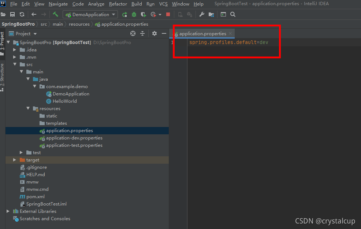
Task: Close the application.properties editor tab
Action: click(x=230, y=33)
